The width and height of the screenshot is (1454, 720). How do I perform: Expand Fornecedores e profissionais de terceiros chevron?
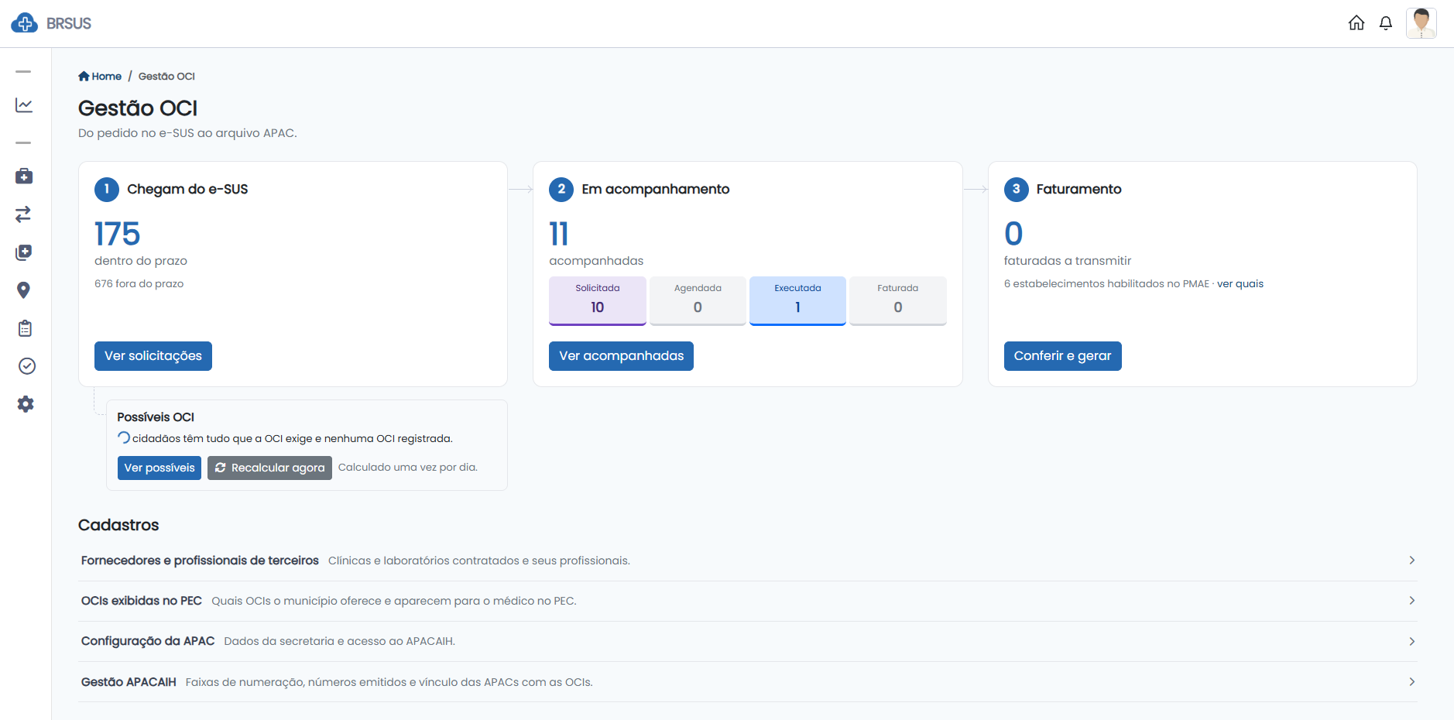tap(1412, 561)
